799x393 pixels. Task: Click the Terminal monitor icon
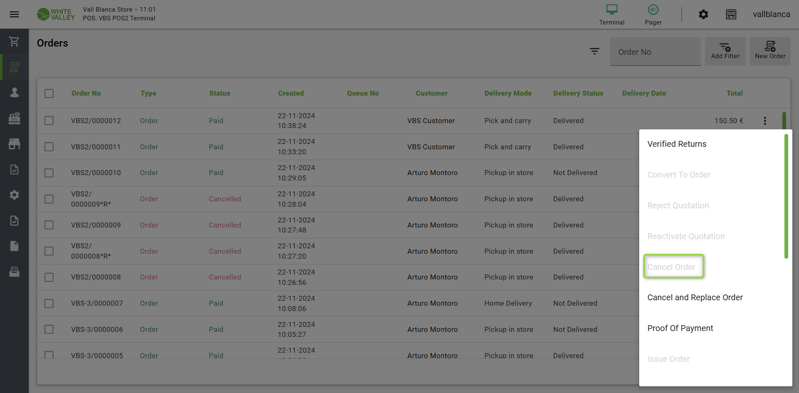pyautogui.click(x=611, y=10)
